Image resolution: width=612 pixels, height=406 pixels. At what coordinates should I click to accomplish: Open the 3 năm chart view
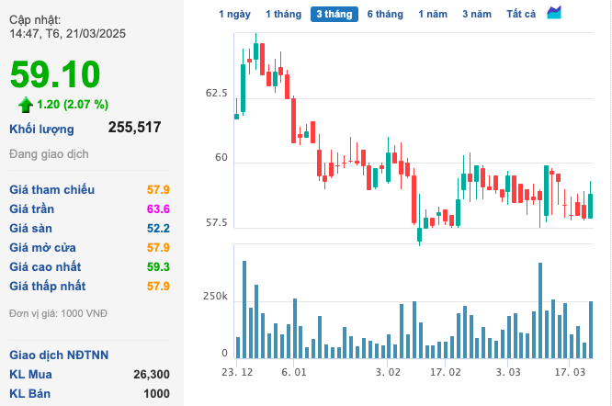click(476, 14)
